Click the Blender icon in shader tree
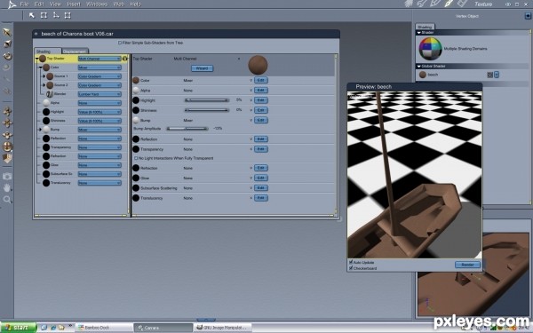533x333 pixels. [50, 94]
